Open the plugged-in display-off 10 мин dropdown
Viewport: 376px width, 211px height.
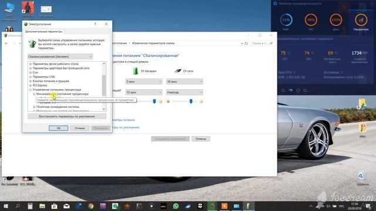(184, 81)
